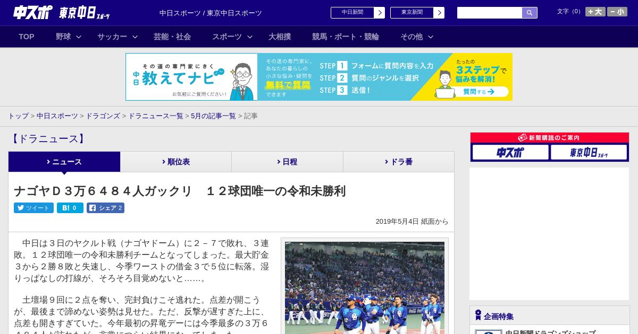Expand the サッカー dropdown chevron
The height and width of the screenshot is (334, 638).
(x=135, y=37)
